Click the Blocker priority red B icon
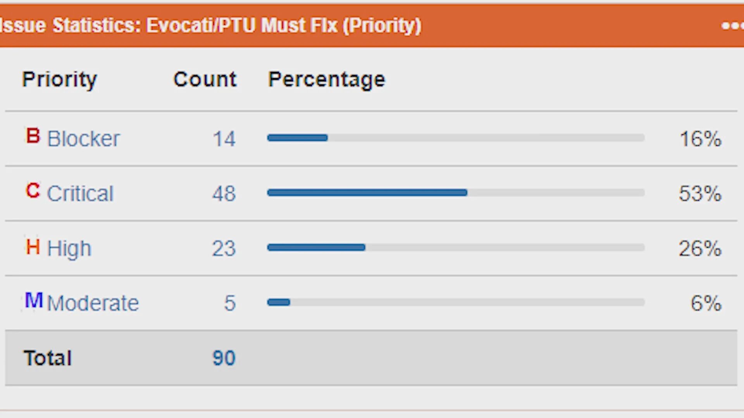 (x=33, y=136)
